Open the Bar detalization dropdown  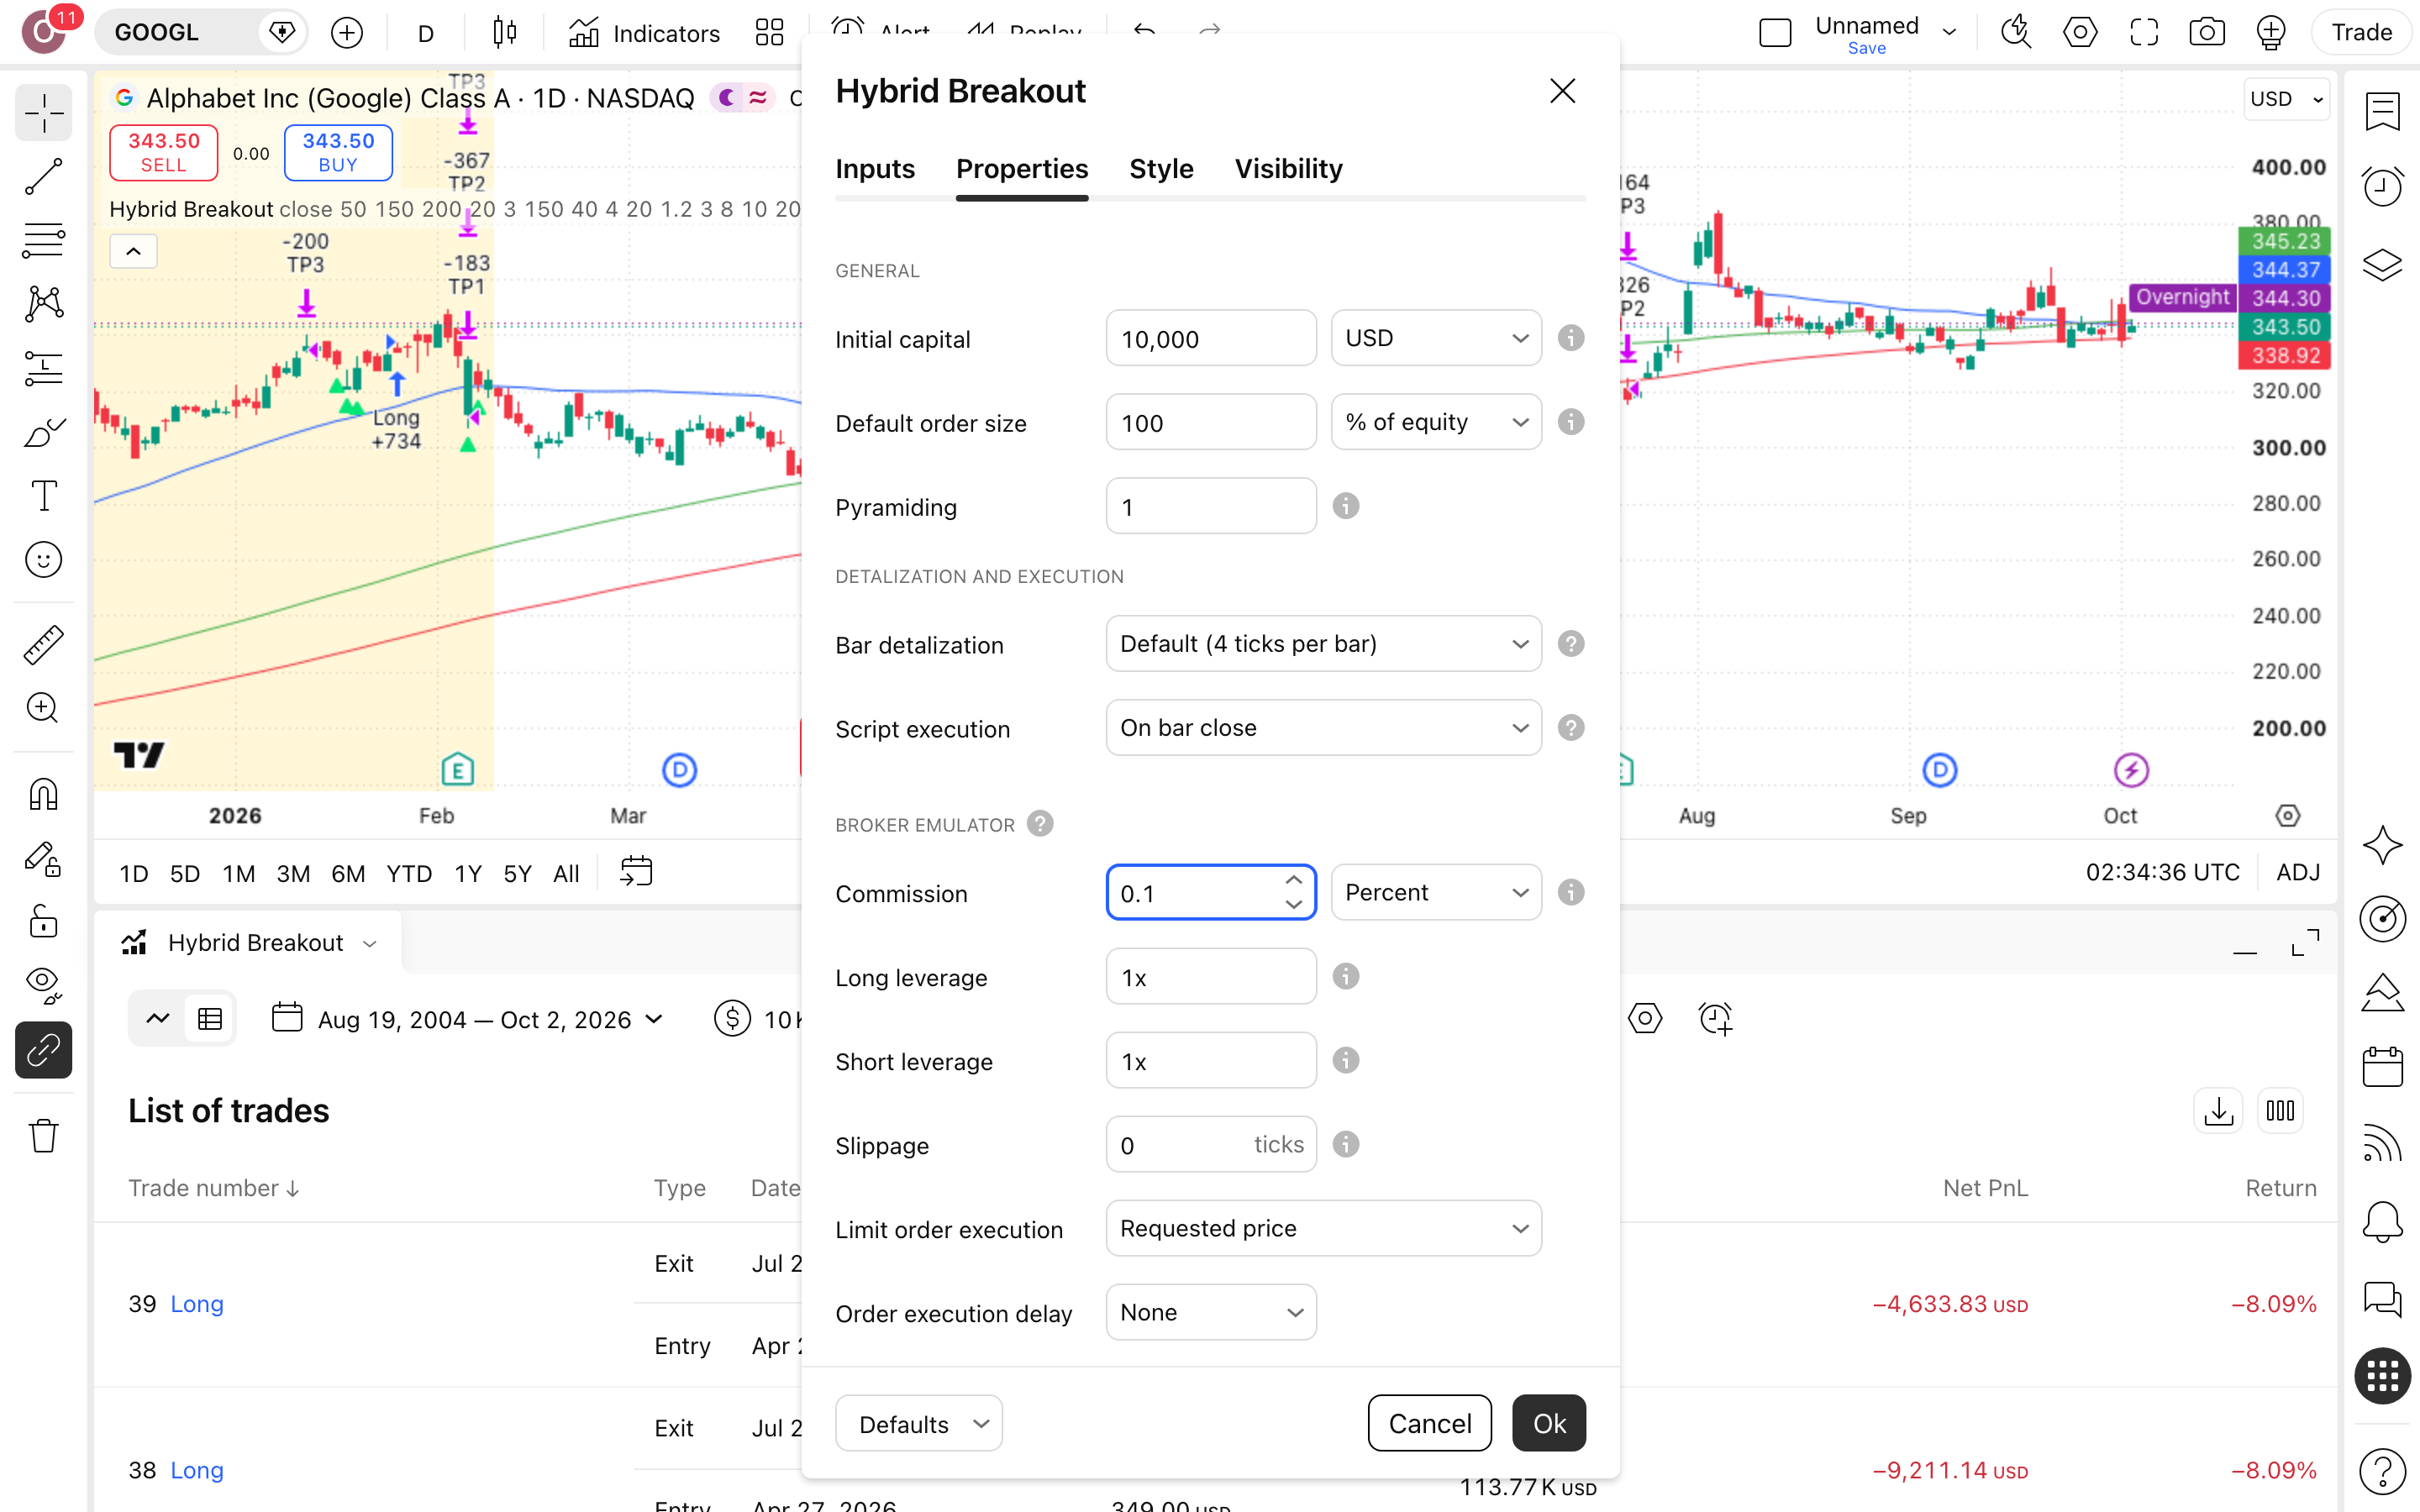point(1323,644)
